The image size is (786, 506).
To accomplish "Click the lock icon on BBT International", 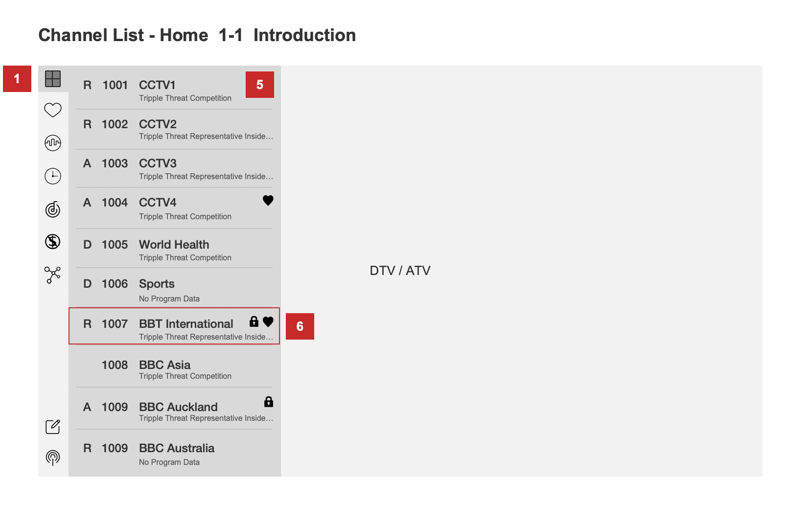I will 254,322.
